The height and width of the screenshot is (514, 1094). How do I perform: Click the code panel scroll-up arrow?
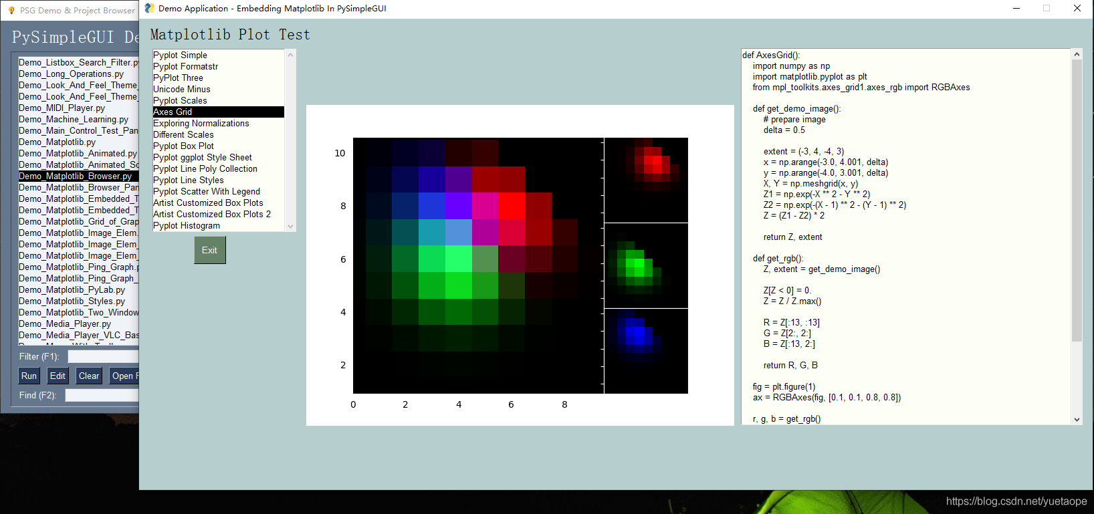(1077, 54)
